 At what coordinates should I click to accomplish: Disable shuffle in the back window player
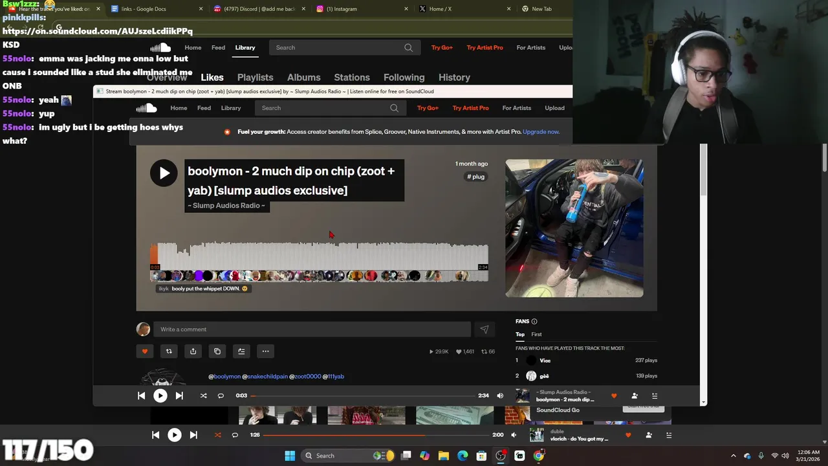click(217, 435)
